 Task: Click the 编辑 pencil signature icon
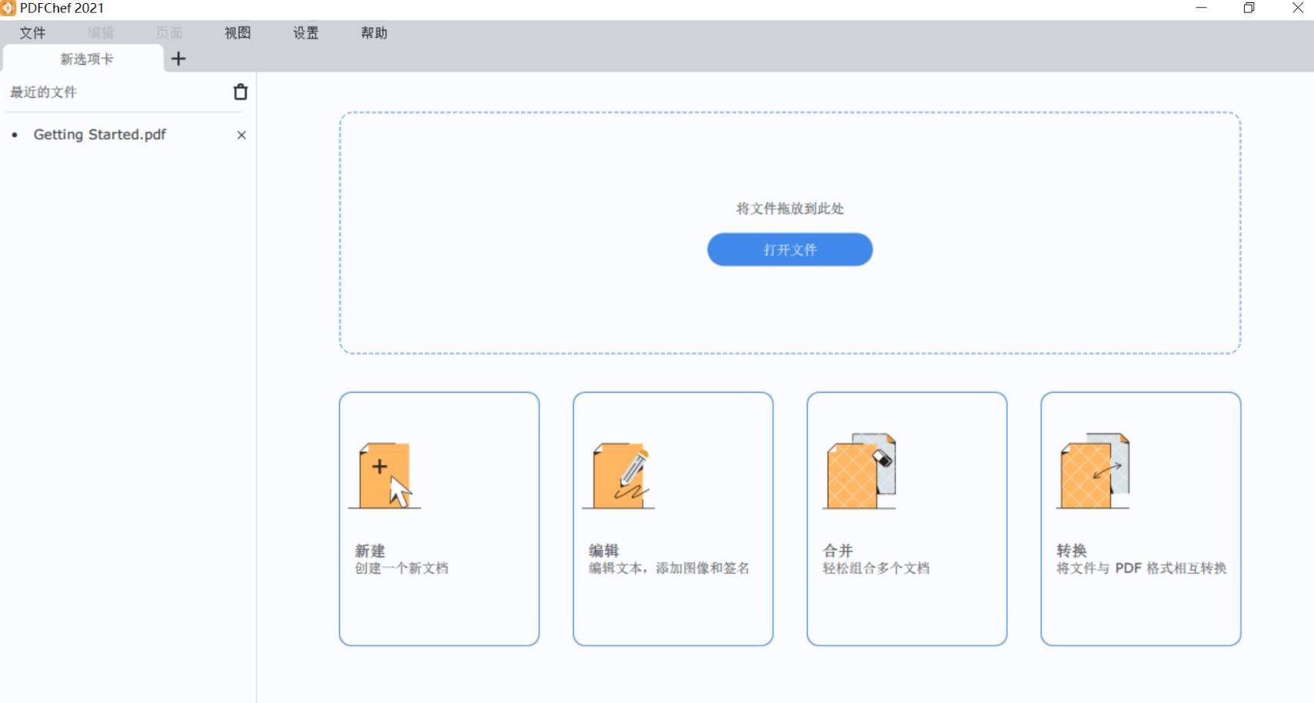619,475
